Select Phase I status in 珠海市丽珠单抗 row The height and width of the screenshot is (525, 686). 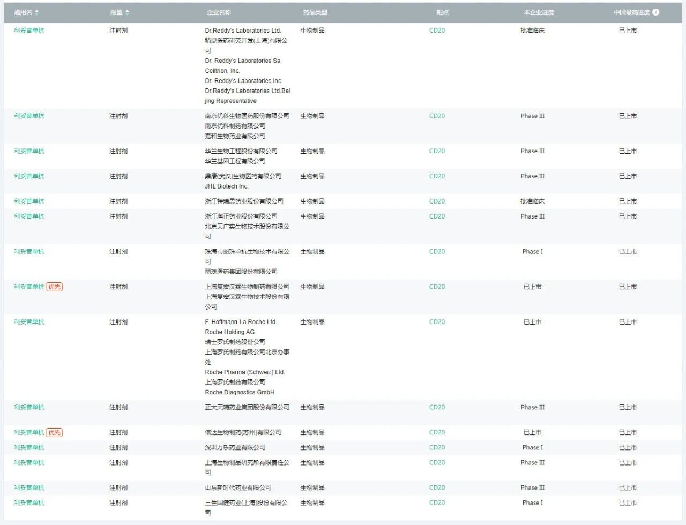[x=532, y=251]
